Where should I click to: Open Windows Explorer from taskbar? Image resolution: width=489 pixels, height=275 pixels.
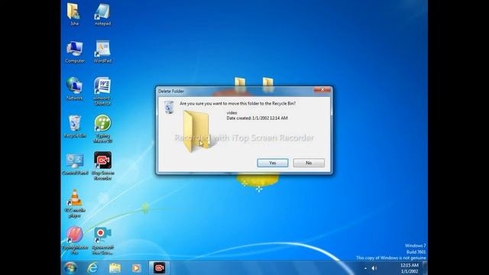(x=115, y=268)
